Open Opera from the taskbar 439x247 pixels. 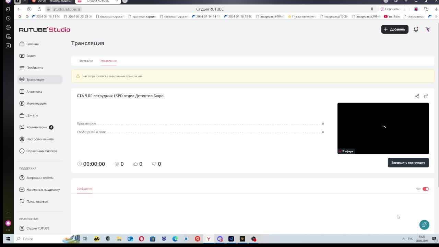click(141, 239)
